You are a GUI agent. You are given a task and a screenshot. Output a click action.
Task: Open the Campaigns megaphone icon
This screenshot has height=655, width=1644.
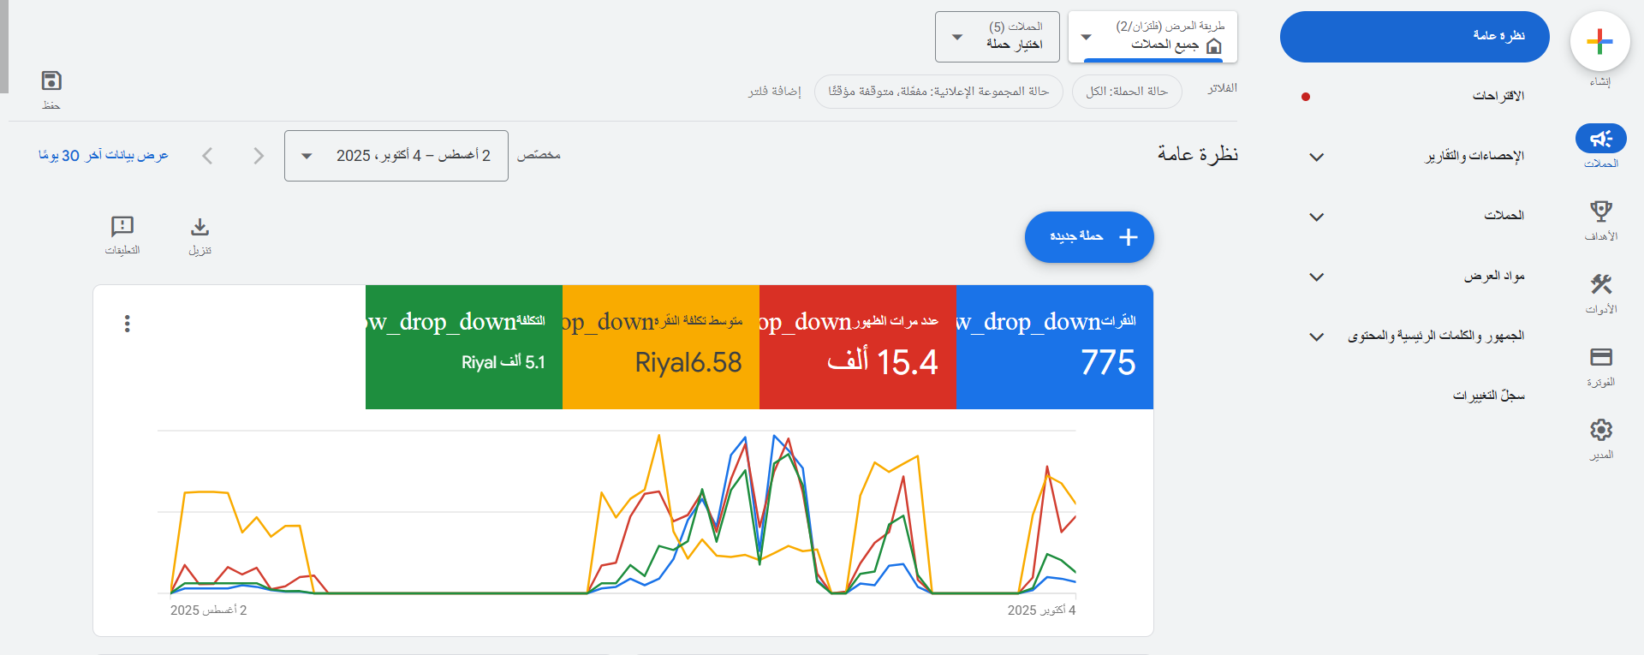click(x=1600, y=139)
